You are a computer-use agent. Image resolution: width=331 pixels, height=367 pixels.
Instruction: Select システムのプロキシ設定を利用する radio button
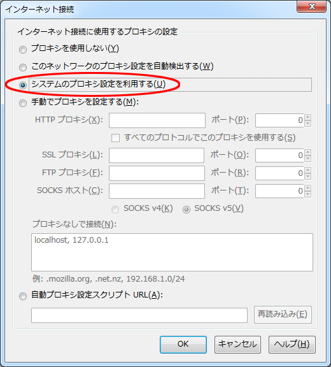[x=23, y=85]
